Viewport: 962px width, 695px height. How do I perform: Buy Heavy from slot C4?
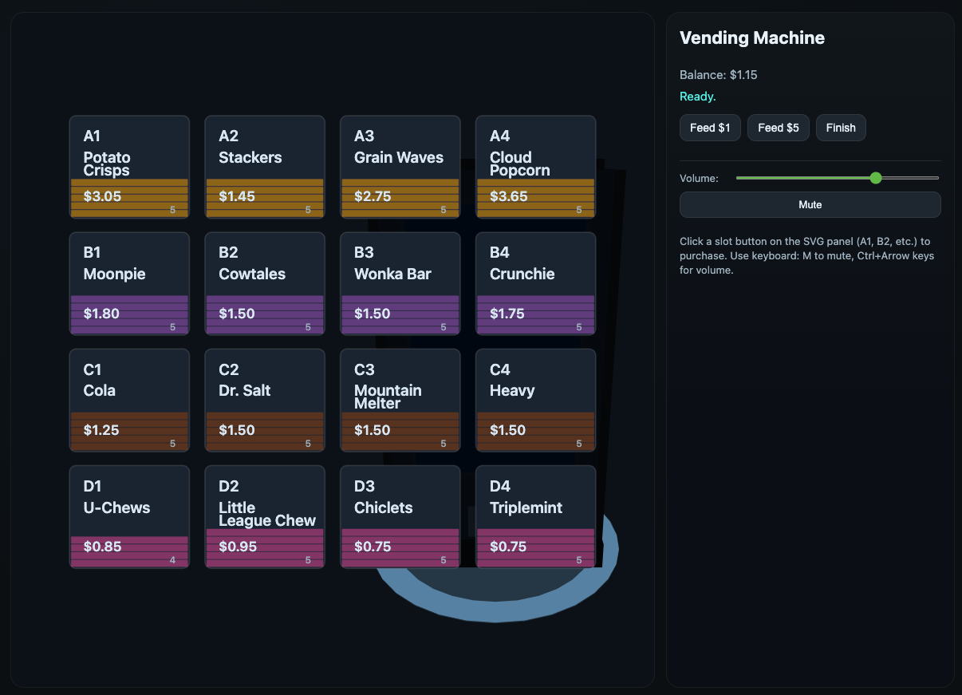(535, 400)
